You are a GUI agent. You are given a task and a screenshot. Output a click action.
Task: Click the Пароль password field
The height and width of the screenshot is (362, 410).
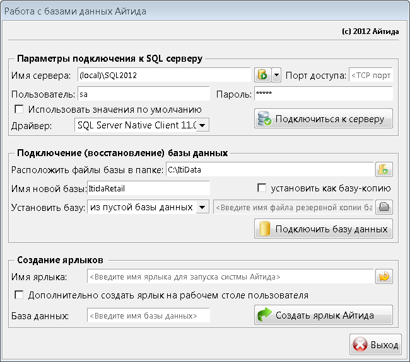tap(324, 94)
